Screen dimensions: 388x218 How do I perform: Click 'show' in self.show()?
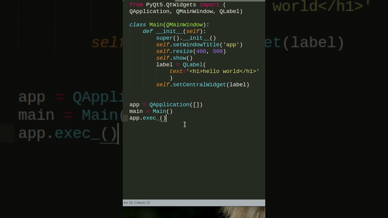tap(179, 58)
